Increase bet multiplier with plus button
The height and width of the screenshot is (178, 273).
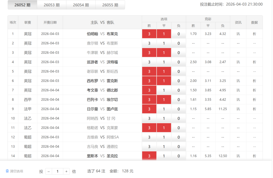(66, 172)
